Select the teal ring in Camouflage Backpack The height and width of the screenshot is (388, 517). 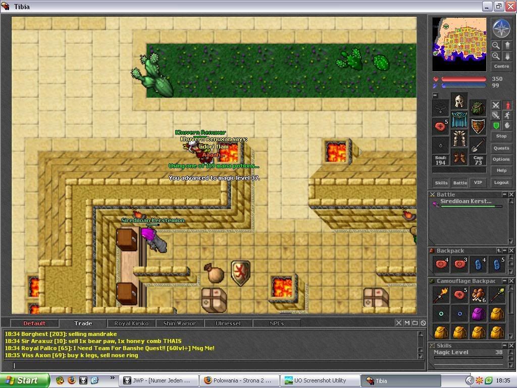(x=441, y=314)
